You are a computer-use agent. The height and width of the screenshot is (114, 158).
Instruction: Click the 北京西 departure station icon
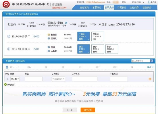[49, 35]
